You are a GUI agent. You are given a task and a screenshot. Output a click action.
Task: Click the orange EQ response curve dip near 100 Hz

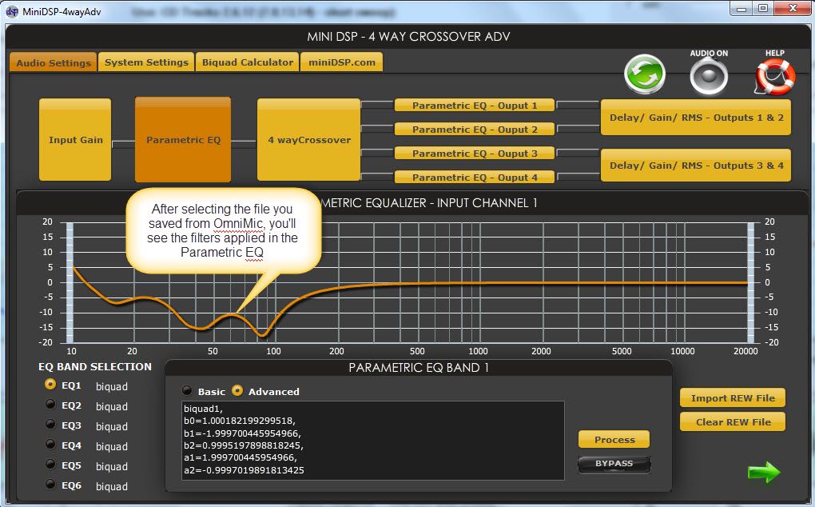point(263,334)
